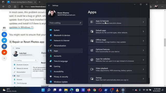The width and height of the screenshot is (166, 93).
Task: Launch Google Chrome from the taskbar
Action: 94,90
